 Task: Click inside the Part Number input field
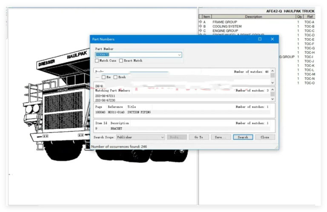click(136, 55)
